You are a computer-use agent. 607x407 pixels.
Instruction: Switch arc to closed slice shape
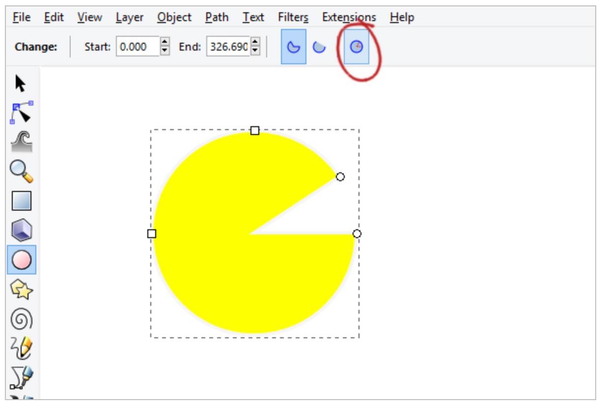point(294,47)
